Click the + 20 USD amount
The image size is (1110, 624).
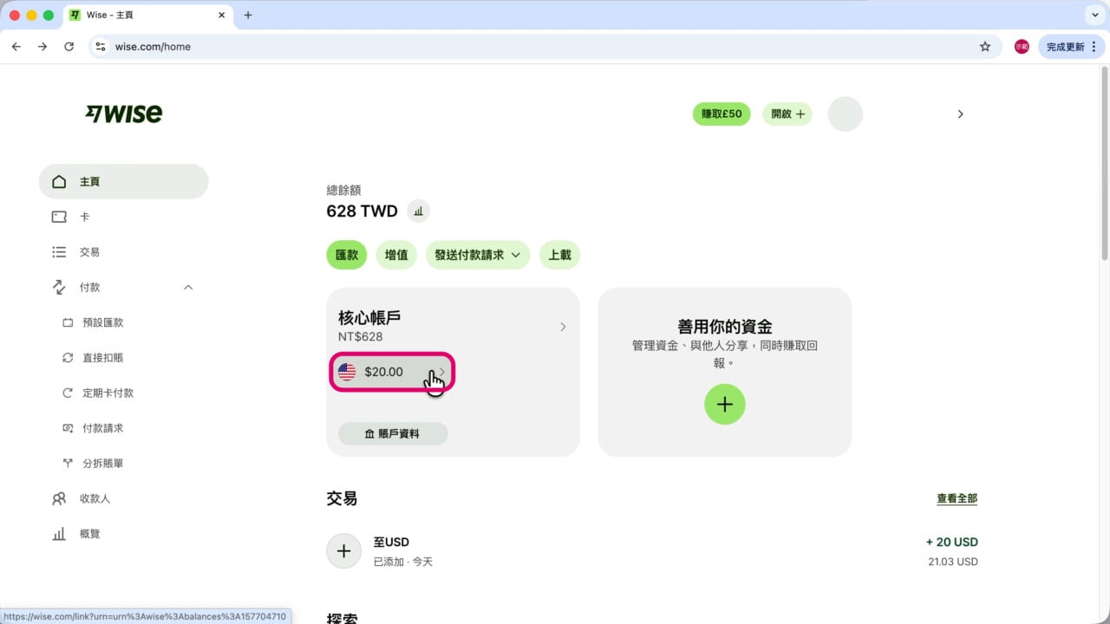click(951, 542)
